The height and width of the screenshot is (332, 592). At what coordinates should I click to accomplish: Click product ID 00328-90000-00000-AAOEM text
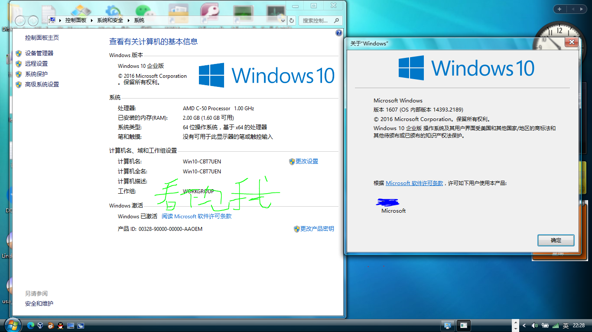[171, 229]
